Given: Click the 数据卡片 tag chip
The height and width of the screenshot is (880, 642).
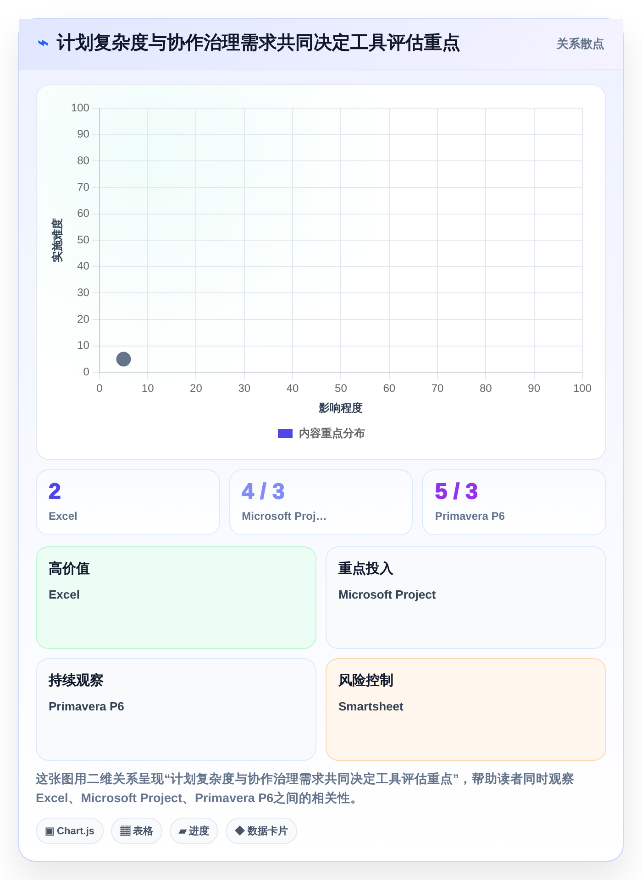Looking at the screenshot, I should coord(261,831).
